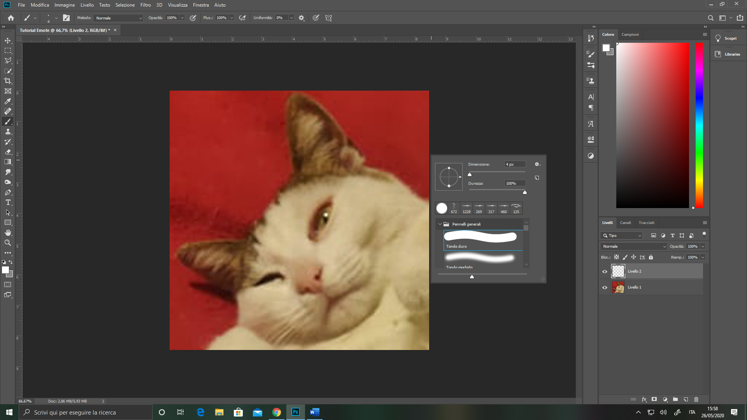Screen dimensions: 747x420
Task: Collapse the Pennelli generali folder
Action: tap(440, 224)
